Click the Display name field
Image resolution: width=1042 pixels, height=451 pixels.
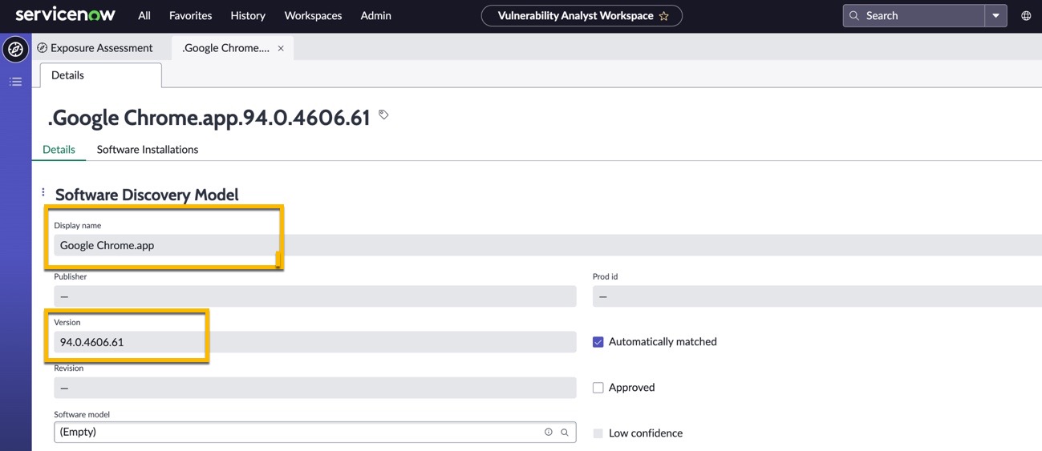548,245
